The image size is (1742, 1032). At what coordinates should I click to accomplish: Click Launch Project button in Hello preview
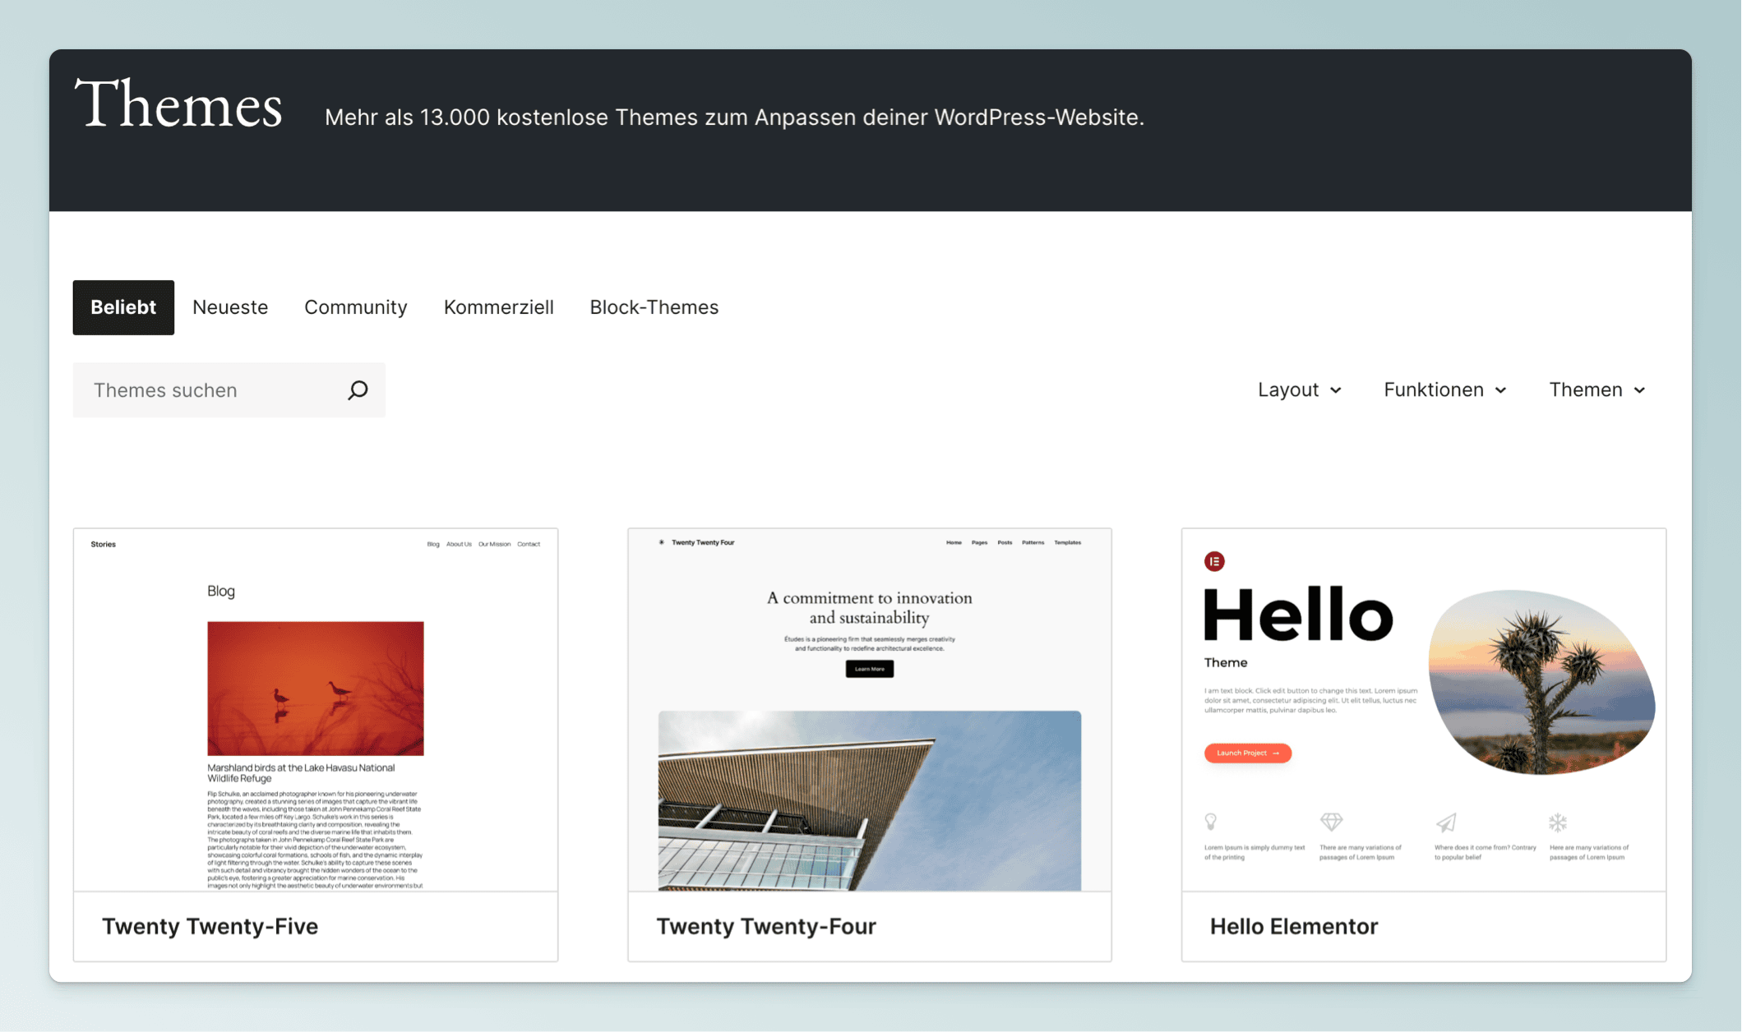[x=1248, y=753]
